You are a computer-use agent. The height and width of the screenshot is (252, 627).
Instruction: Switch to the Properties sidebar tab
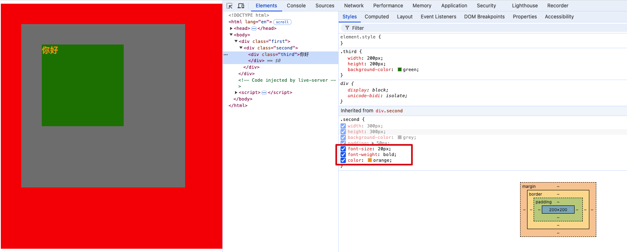point(525,17)
